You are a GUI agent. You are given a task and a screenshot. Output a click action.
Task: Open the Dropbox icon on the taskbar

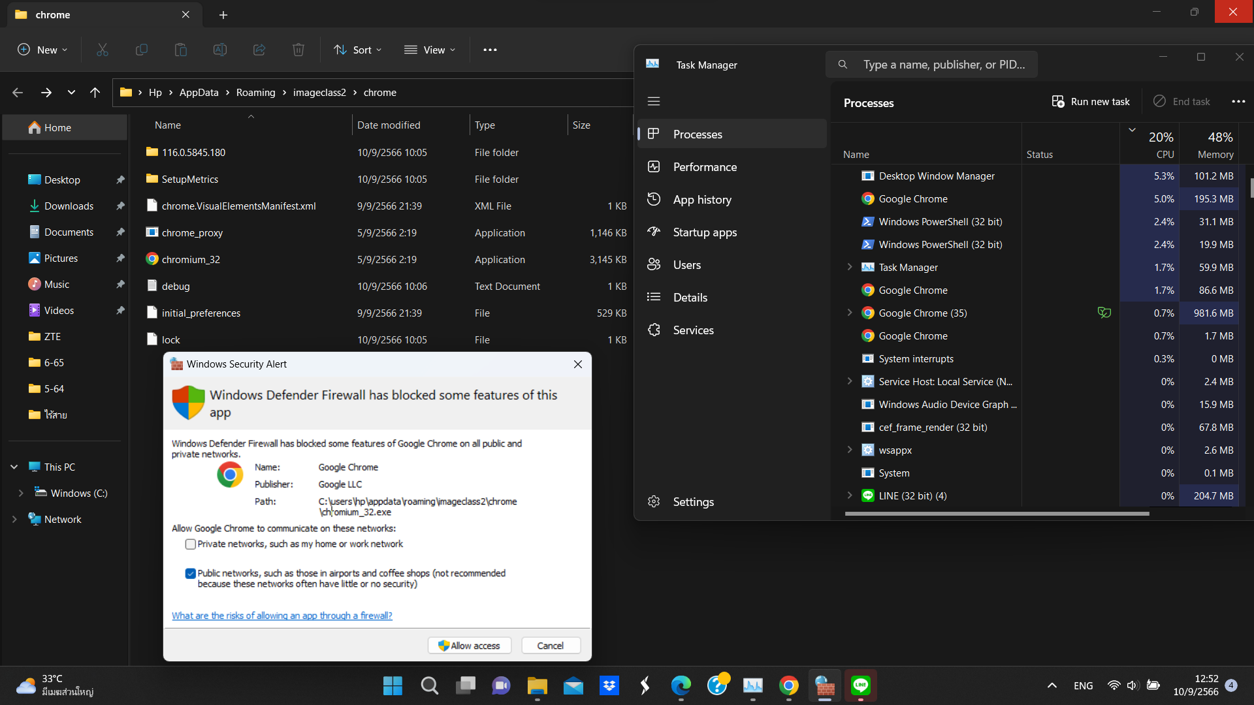coord(609,685)
